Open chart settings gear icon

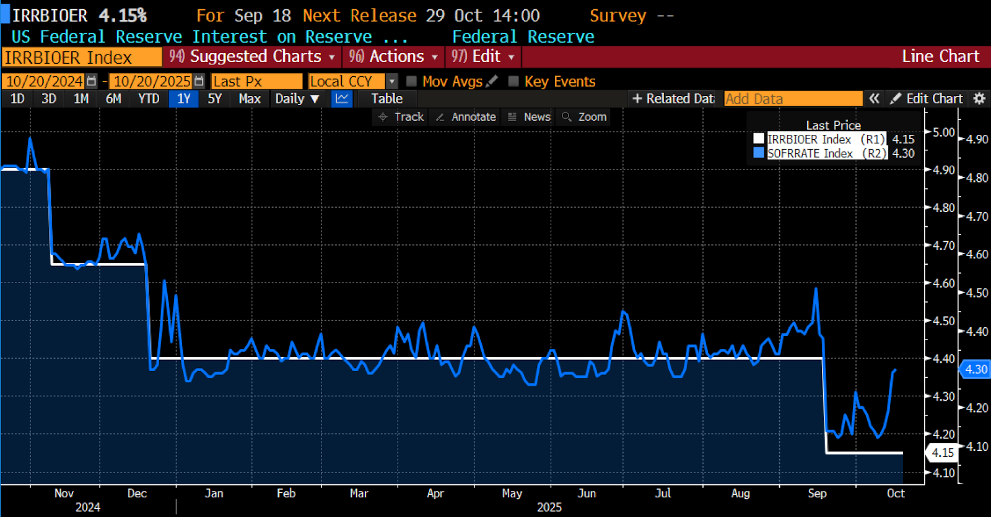point(979,99)
